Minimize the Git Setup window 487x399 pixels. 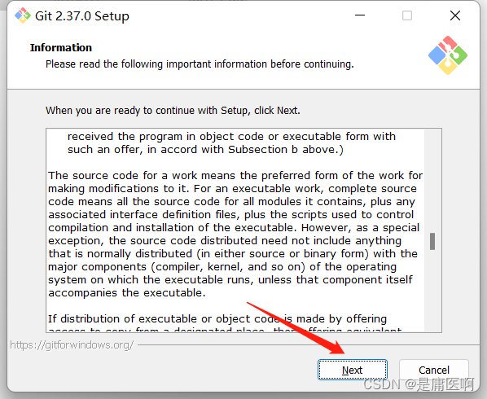pyautogui.click(x=360, y=15)
